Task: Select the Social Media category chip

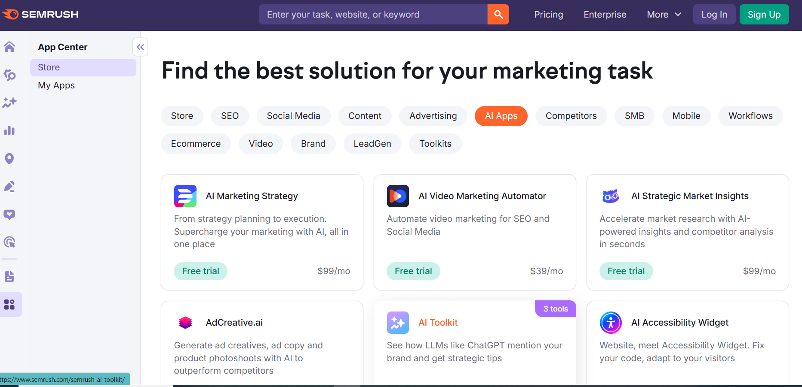Action: pyautogui.click(x=293, y=116)
